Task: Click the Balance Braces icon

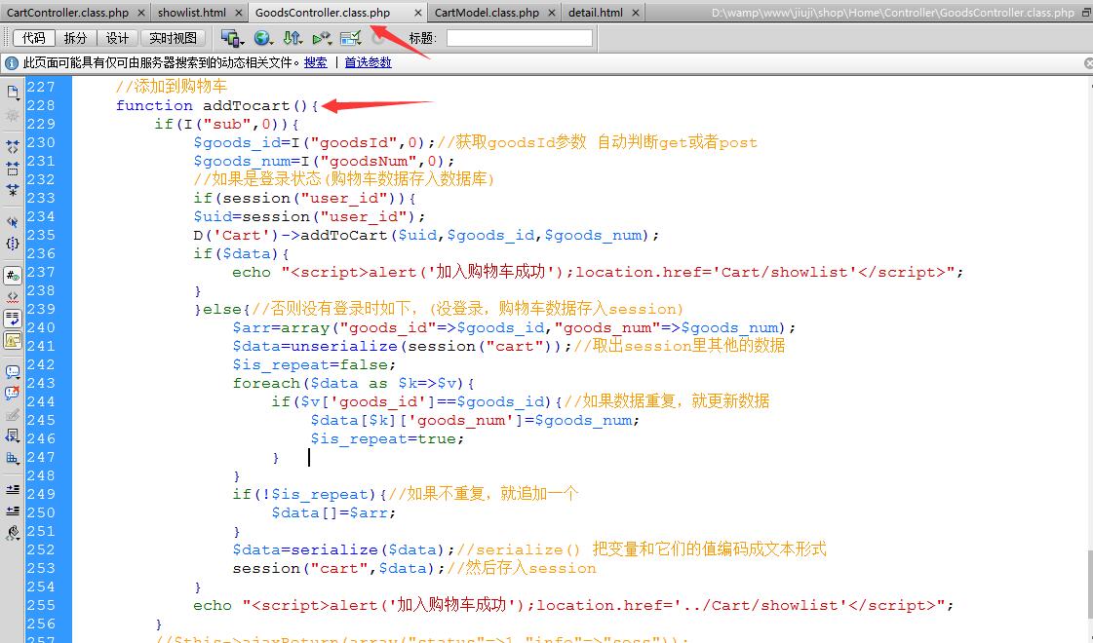Action: tap(13, 244)
